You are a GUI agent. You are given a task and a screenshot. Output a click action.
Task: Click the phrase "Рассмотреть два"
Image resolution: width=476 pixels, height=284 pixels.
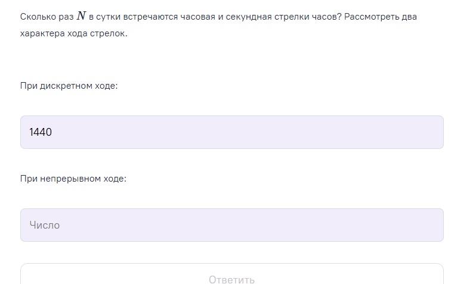click(381, 17)
